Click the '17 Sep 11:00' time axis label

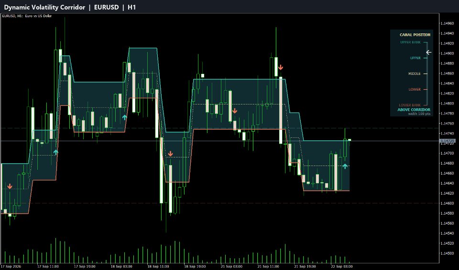48,267
